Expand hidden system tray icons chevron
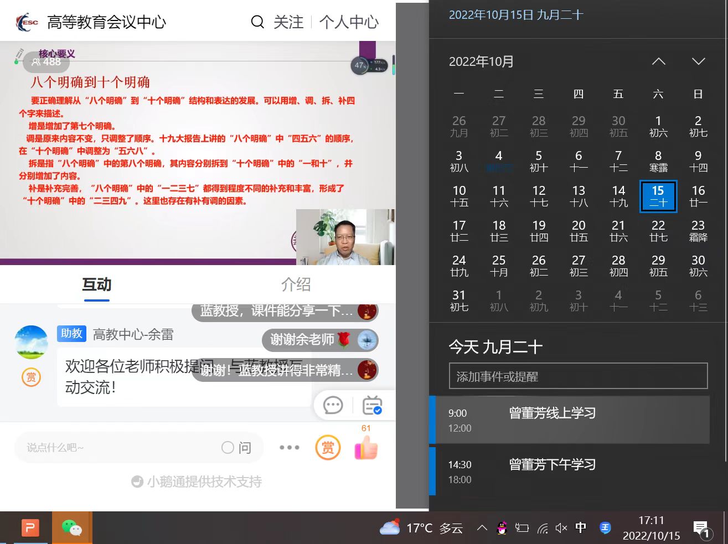Viewport: 728px width, 544px height. click(482, 528)
